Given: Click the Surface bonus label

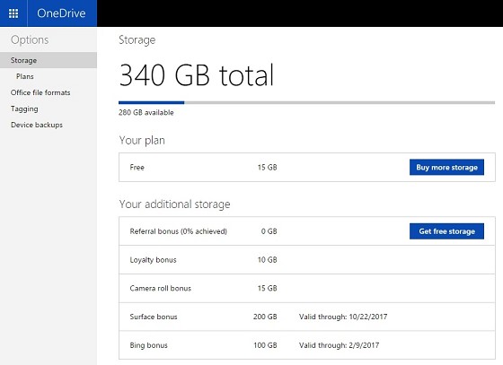Looking at the screenshot, I should 154,317.
